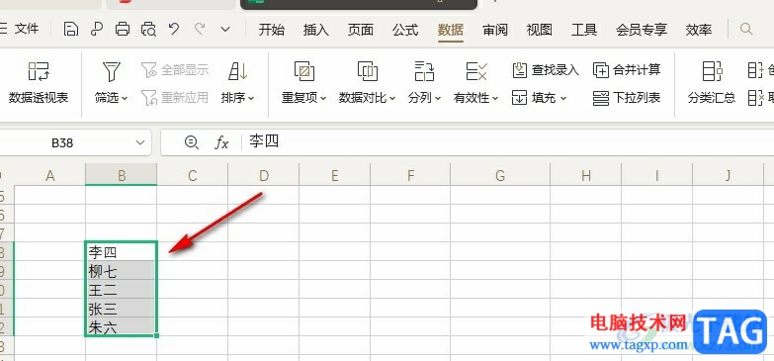Click the 分类汇总 icon
Image resolution: width=774 pixels, height=361 pixels.
click(x=712, y=72)
